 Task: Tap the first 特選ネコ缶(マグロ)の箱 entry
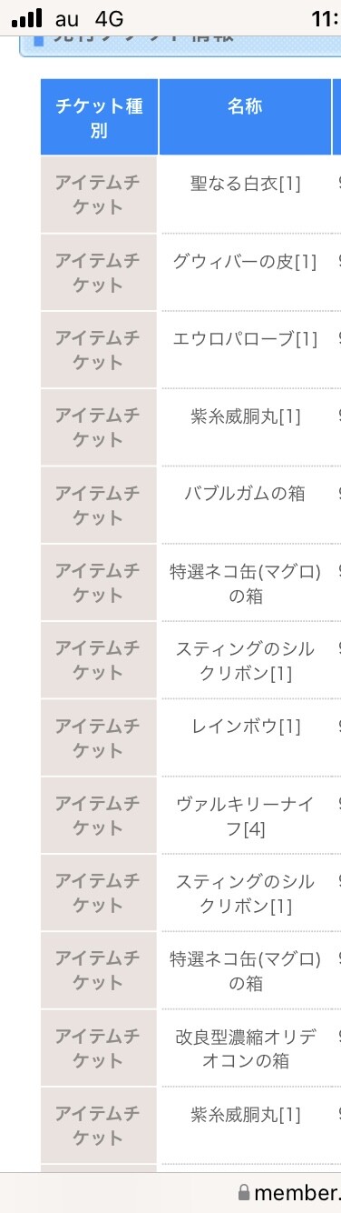pyautogui.click(x=245, y=583)
